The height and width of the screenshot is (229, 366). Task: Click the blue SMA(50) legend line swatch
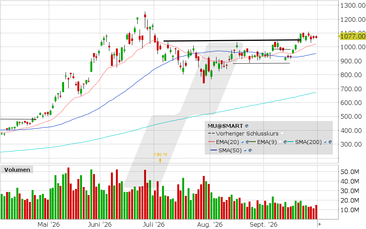click(x=213, y=150)
